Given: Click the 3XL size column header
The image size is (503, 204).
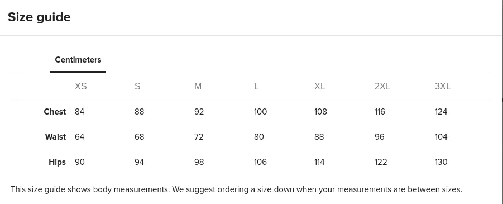Looking at the screenshot, I should (443, 87).
